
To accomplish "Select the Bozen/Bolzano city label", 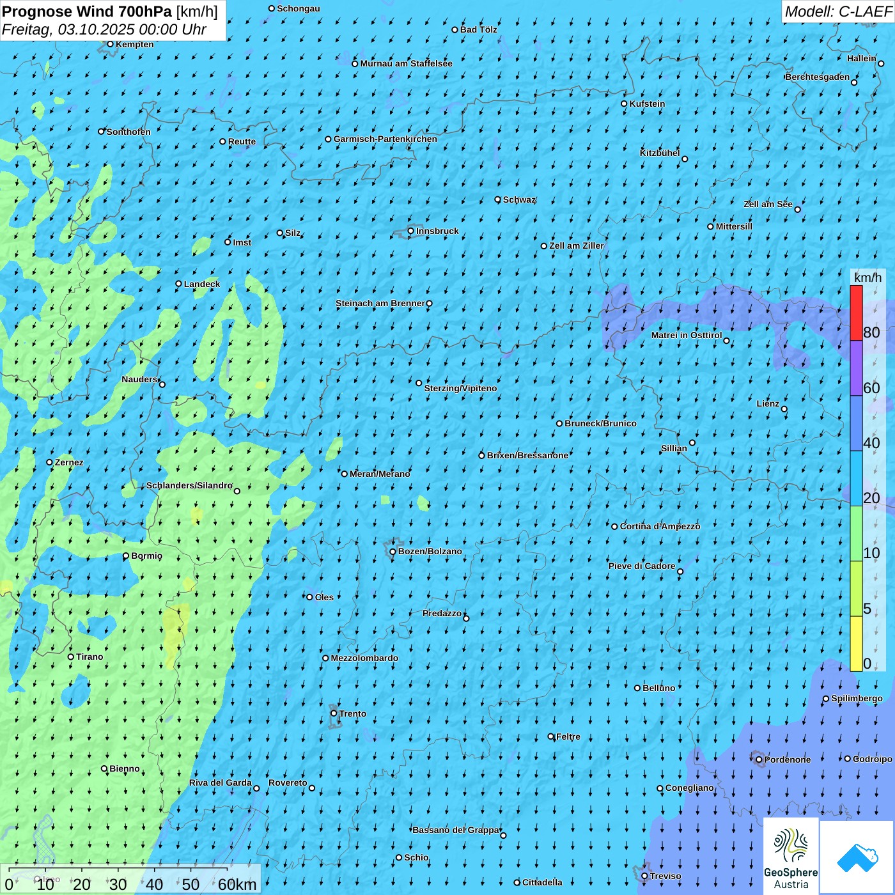I will point(430,551).
